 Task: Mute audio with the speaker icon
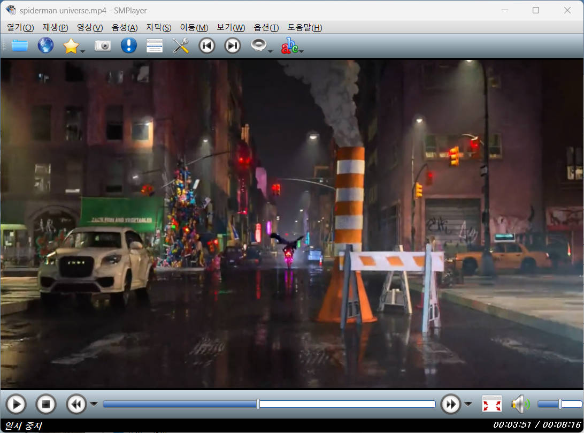coord(521,404)
